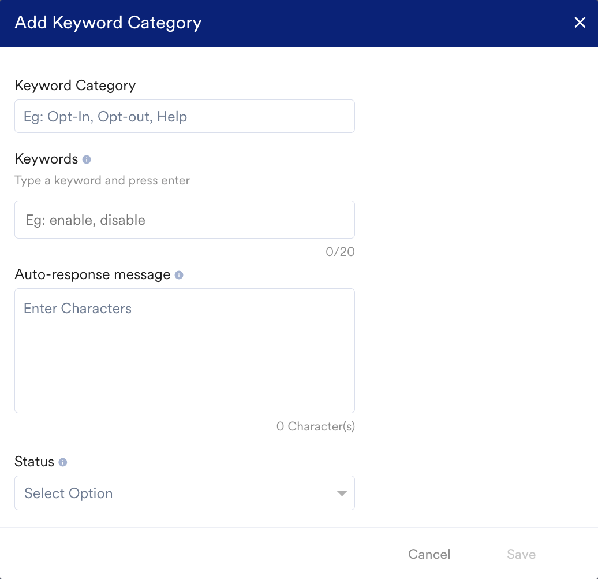Click inside the Auto-response message textarea

[x=185, y=351]
